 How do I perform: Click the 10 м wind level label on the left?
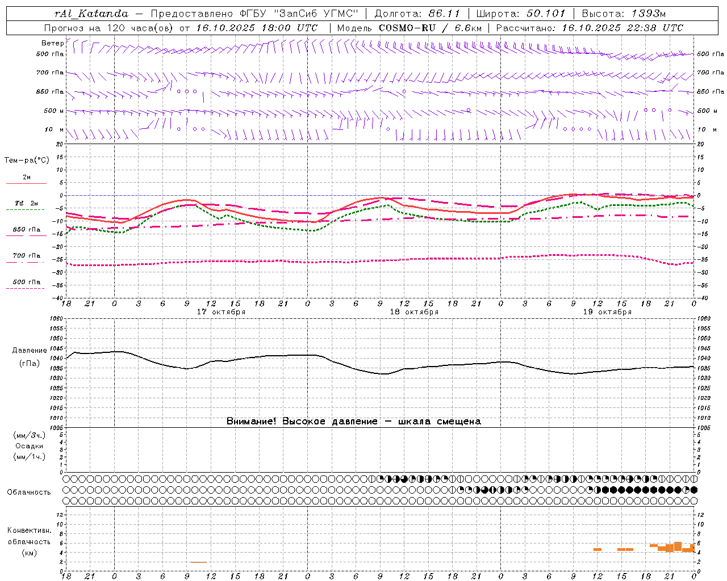point(55,129)
